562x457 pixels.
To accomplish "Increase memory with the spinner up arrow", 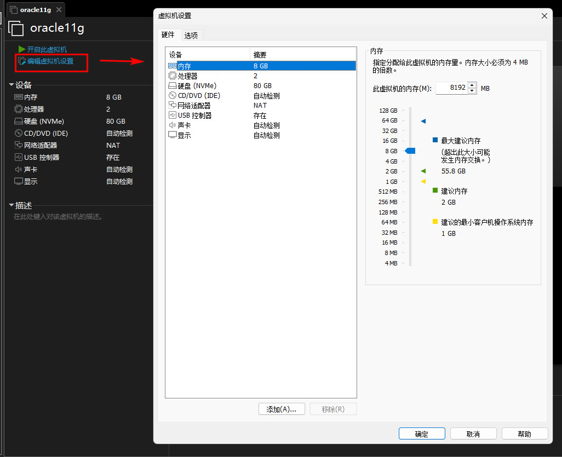I will click(x=472, y=85).
